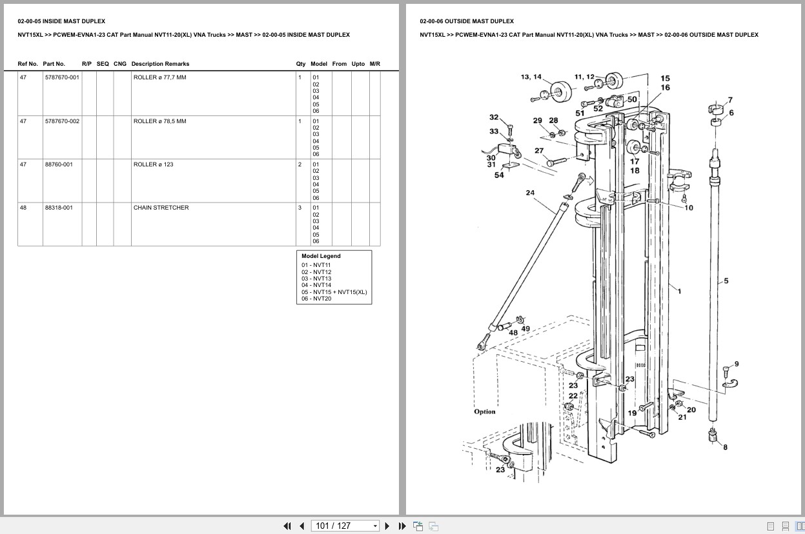Click callout number 48 in the diagram
805x534 pixels.
(x=513, y=333)
